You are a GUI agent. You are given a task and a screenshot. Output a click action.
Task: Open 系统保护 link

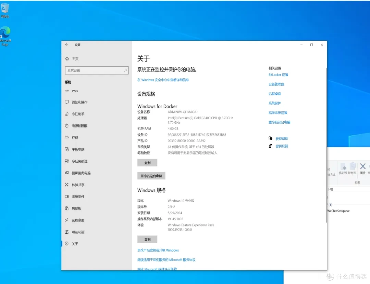tap(275, 103)
